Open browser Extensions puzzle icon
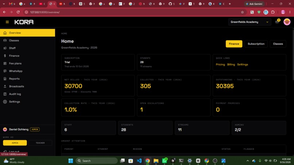Screen dimensions: 294x165 (x=273, y=12)
